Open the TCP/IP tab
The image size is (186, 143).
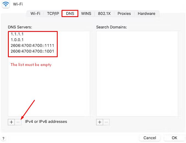53,13
